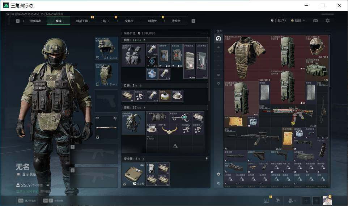Open the 特战干员 tab

[82, 21]
